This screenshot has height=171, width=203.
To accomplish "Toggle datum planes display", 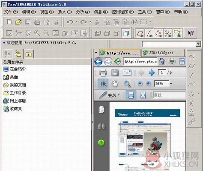I will (140, 33).
